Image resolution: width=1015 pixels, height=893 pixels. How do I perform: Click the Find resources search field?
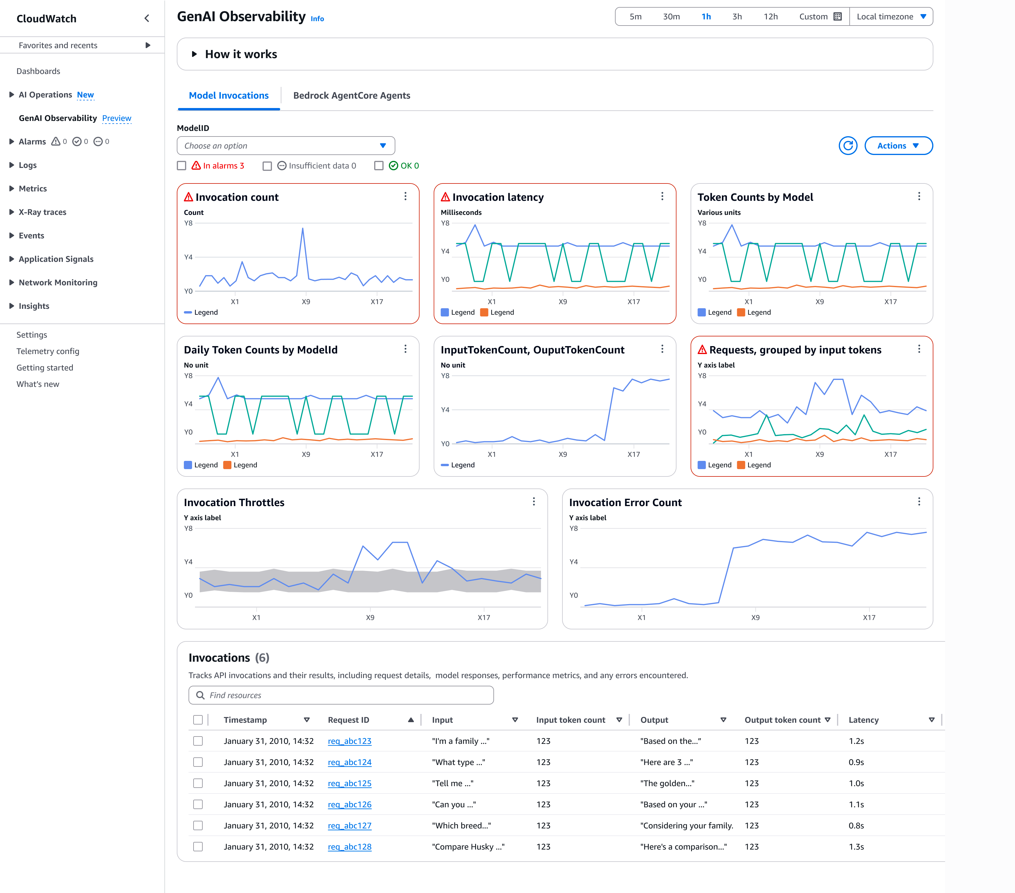pyautogui.click(x=341, y=695)
